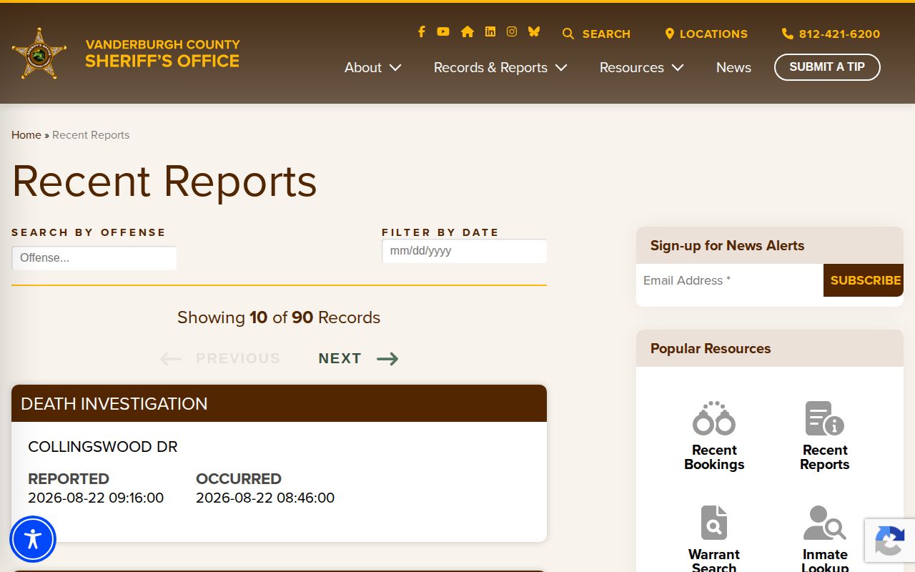Focus the Email Address field

[730, 280]
